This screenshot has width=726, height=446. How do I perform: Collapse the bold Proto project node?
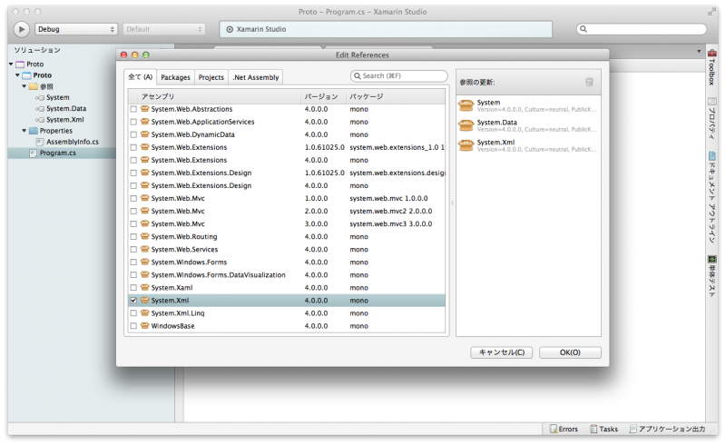click(17, 75)
